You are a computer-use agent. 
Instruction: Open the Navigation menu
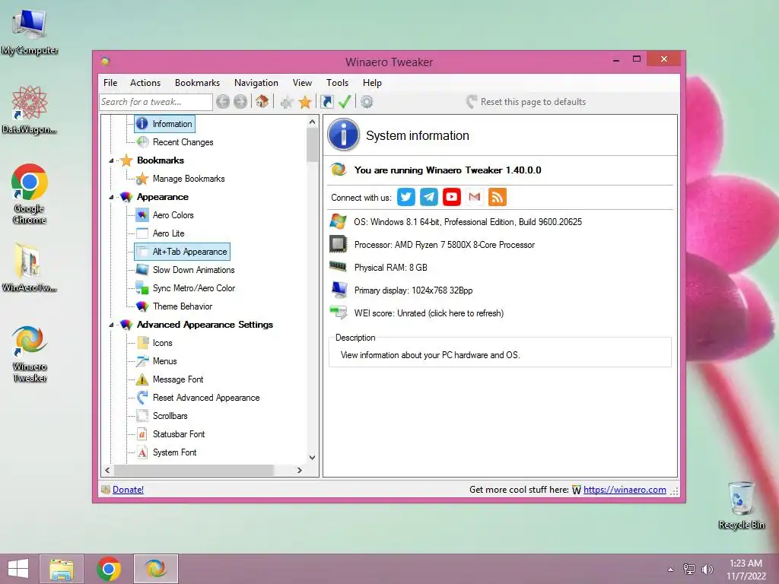click(256, 83)
